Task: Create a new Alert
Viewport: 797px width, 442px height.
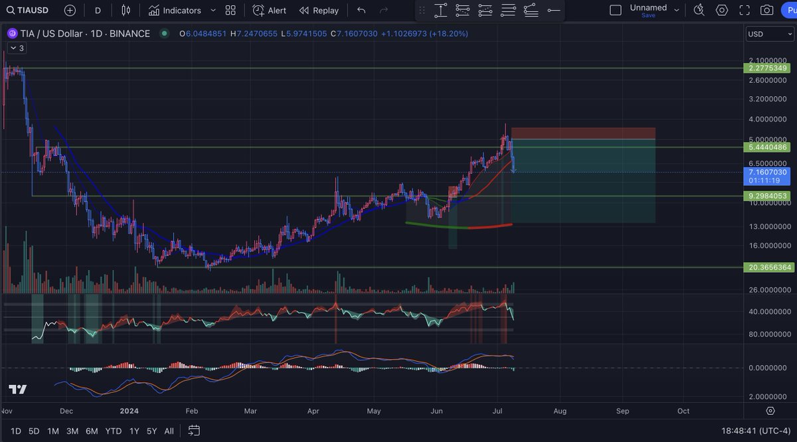Action: coord(270,11)
